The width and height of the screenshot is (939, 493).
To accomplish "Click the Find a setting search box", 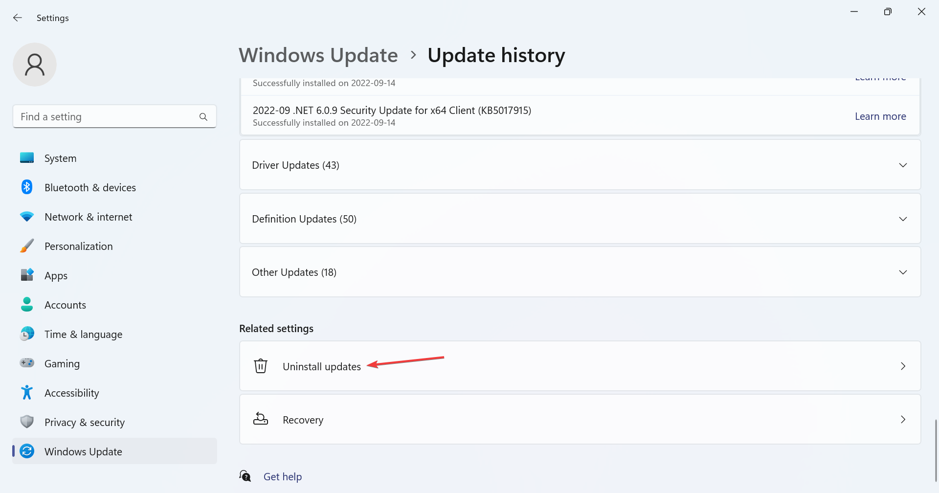I will pos(108,117).
